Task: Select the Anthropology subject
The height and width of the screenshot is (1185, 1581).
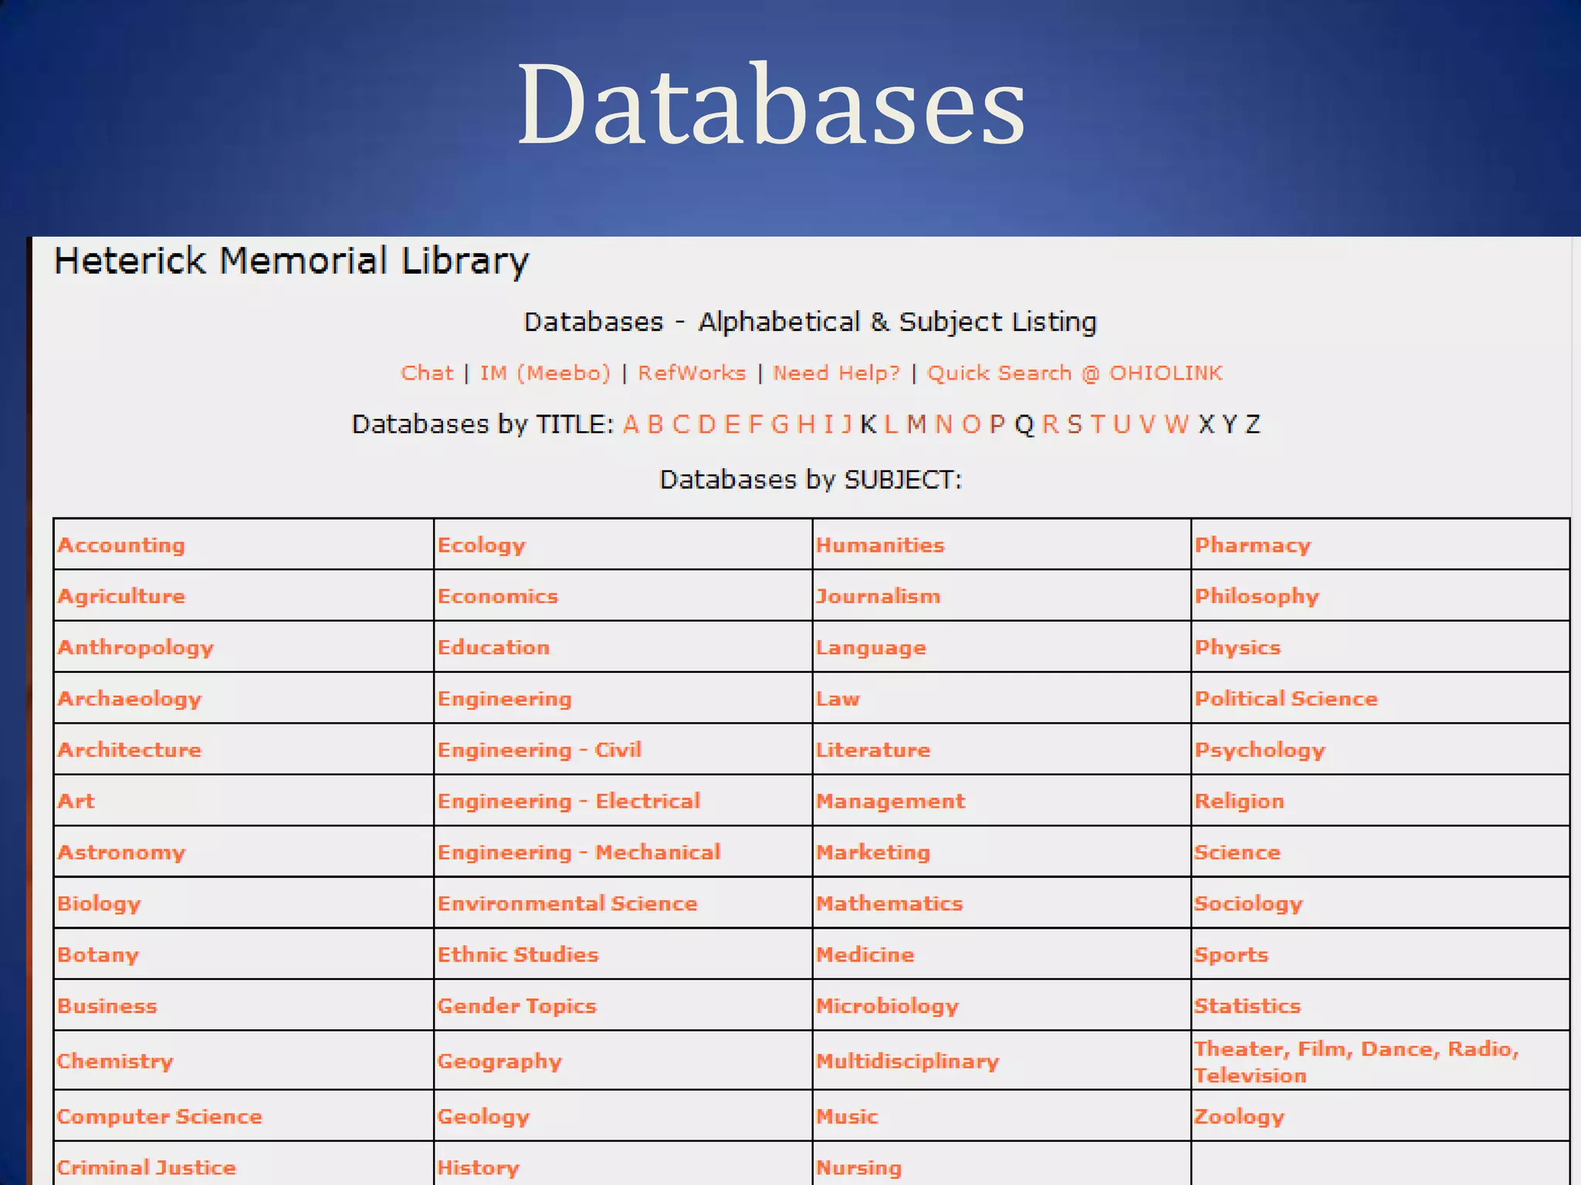Action: pyautogui.click(x=135, y=648)
